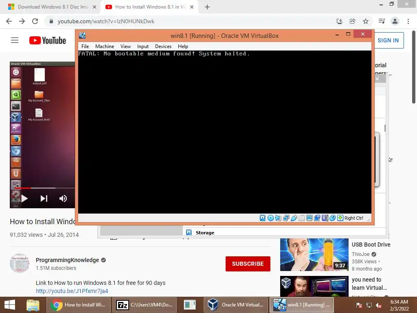This screenshot has height=313, width=417.
Task: Click the YouTube video progress bar
Action: (x=44, y=188)
